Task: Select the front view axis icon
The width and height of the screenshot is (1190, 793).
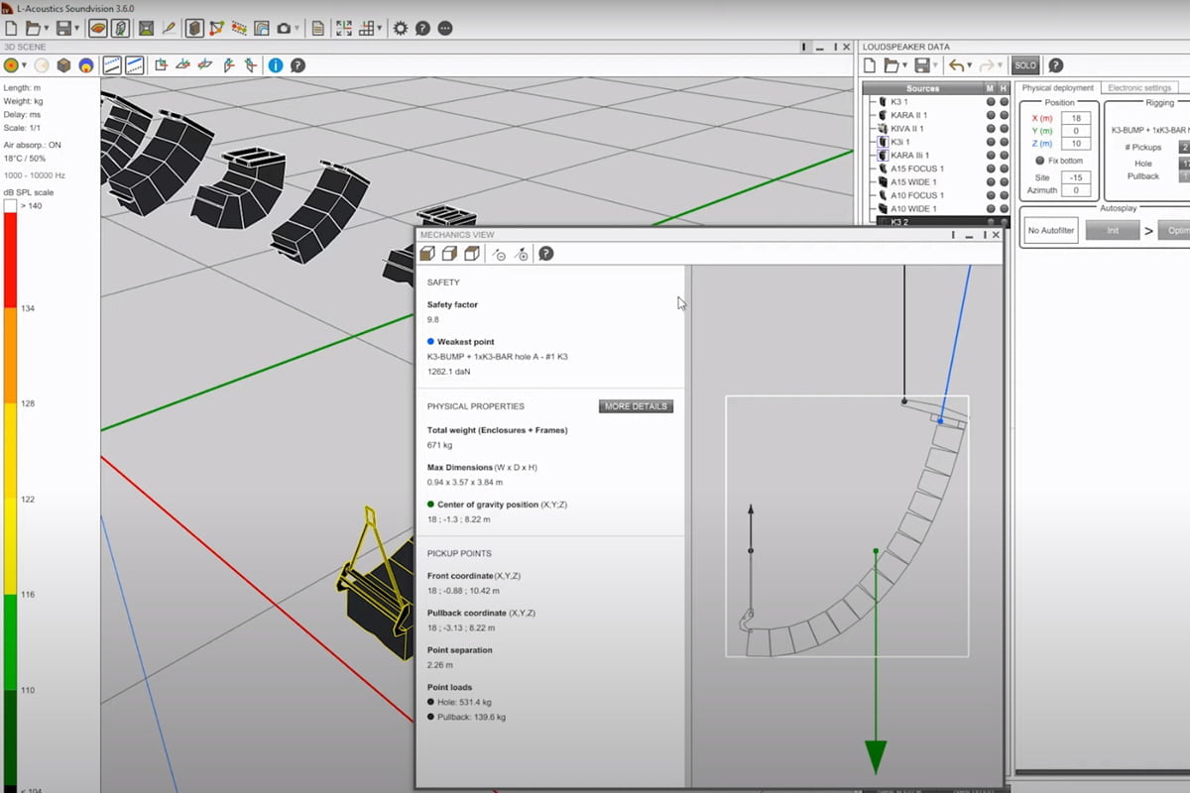Action: [161, 65]
